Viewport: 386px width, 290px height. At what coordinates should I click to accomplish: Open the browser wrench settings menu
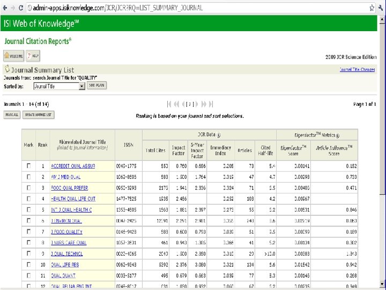(x=381, y=8)
